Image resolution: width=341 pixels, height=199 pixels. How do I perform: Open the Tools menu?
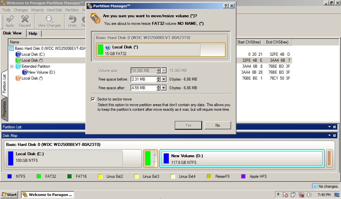[6, 10]
